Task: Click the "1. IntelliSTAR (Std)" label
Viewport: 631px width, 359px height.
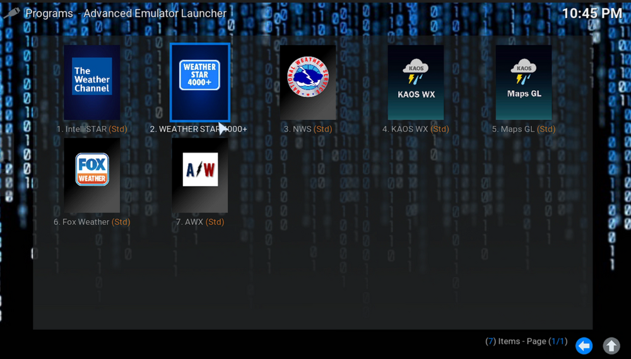Action: [x=92, y=129]
